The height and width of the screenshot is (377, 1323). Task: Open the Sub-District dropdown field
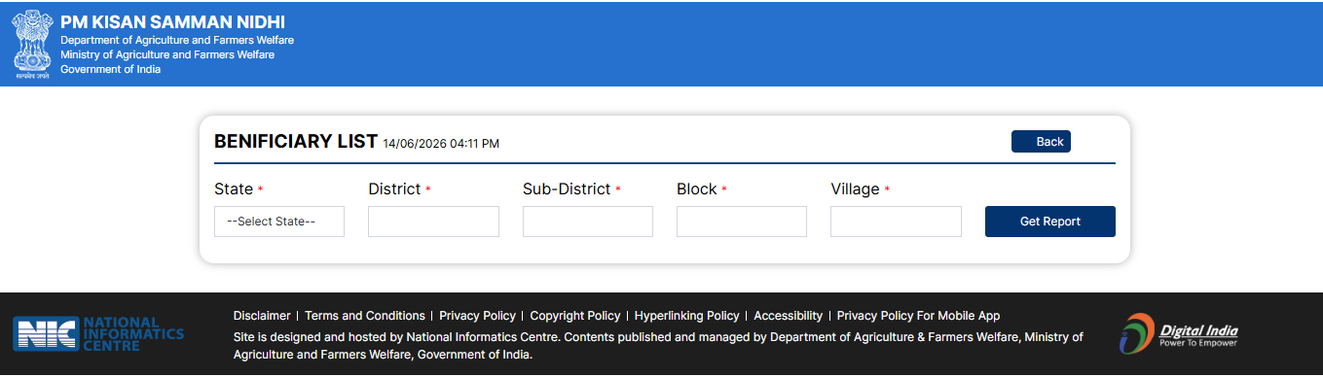[588, 222]
